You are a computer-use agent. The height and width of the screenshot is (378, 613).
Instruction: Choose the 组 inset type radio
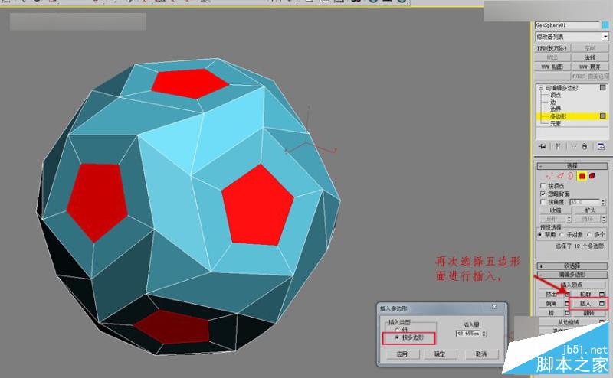[x=397, y=330]
